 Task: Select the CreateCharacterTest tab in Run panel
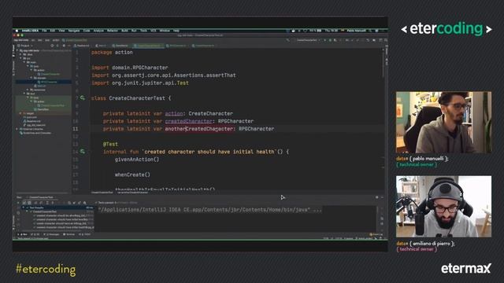(40, 197)
